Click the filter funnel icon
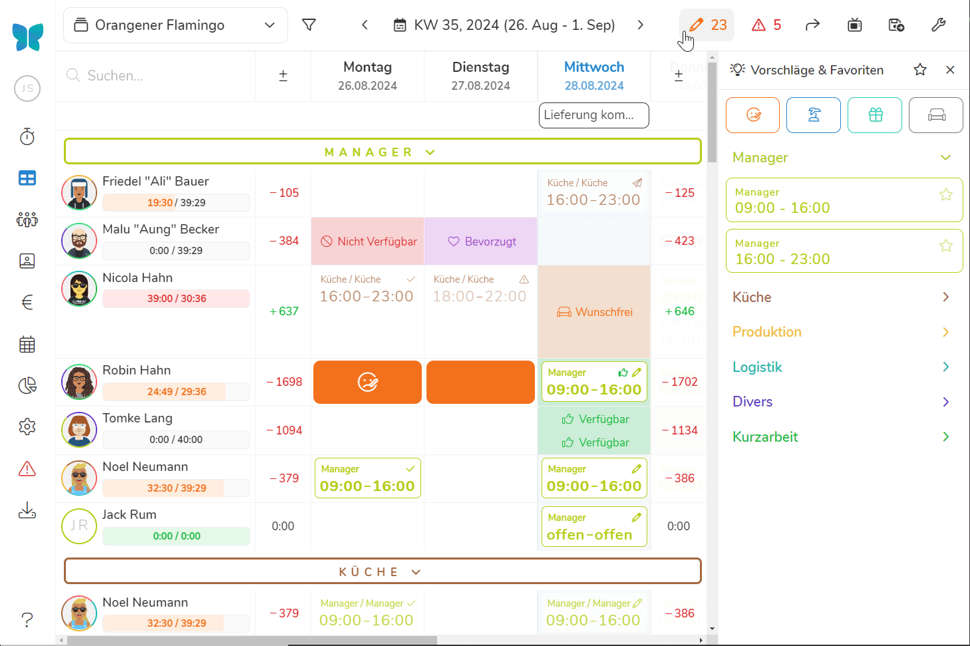Viewport: 970px width, 646px height. tap(309, 25)
